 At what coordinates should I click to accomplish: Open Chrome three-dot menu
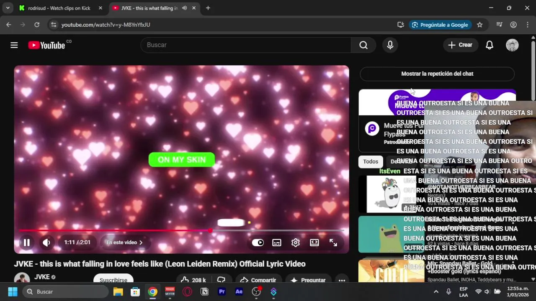click(x=527, y=25)
